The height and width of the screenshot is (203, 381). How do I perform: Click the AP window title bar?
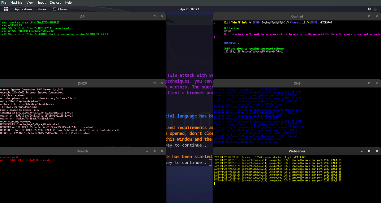click(x=82, y=16)
